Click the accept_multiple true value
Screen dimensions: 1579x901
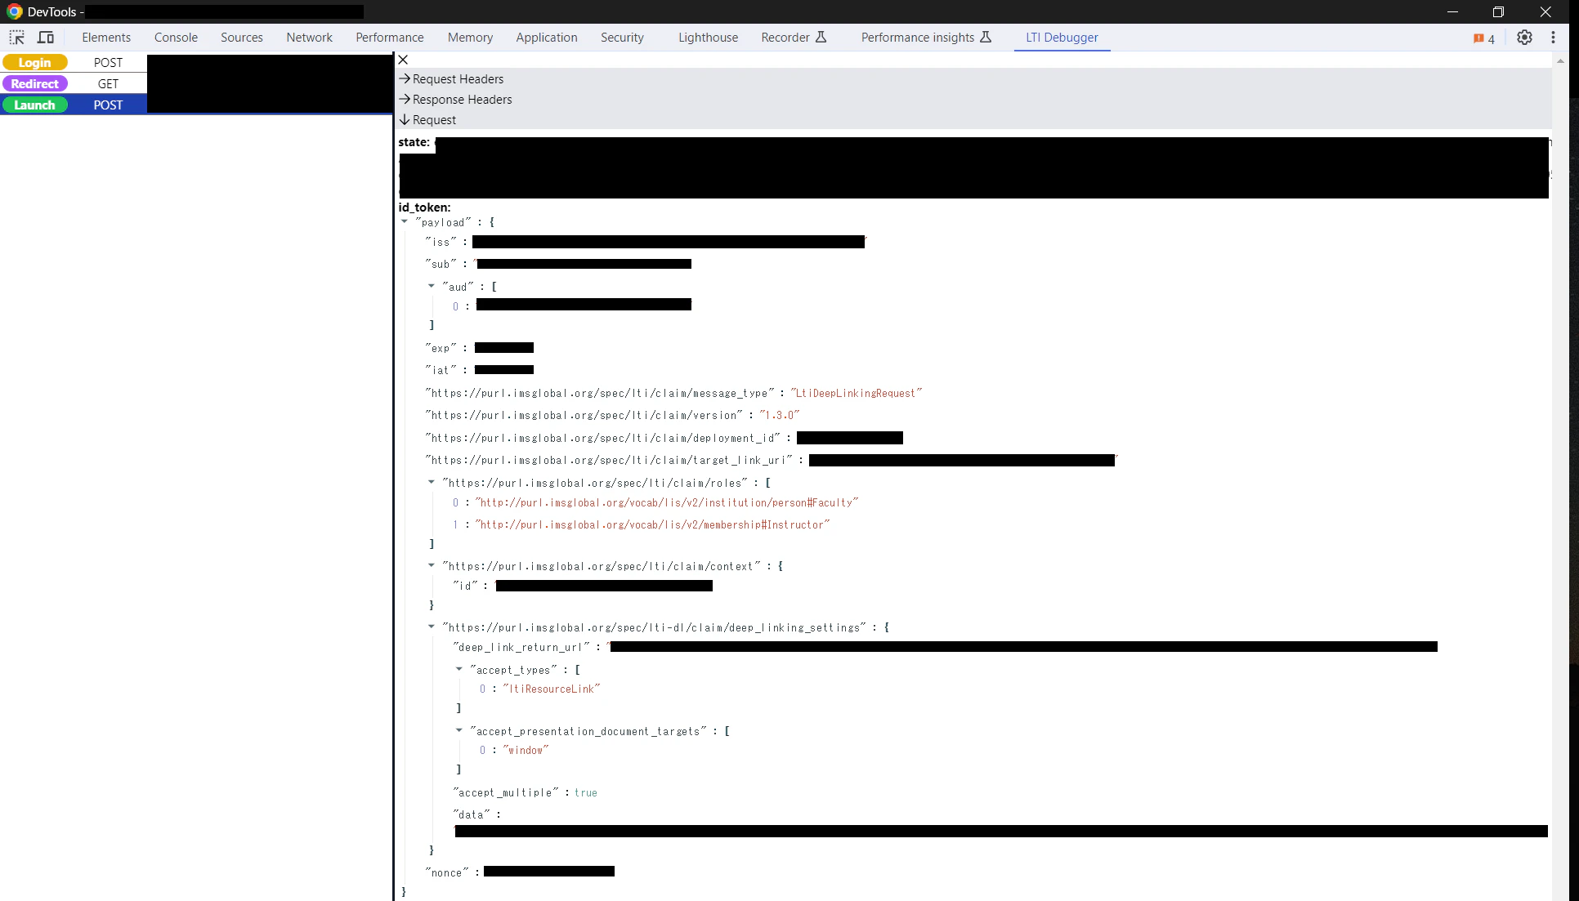(586, 793)
